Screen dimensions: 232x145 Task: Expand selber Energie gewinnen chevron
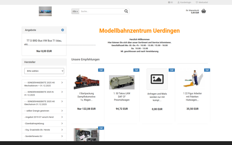point(62,111)
